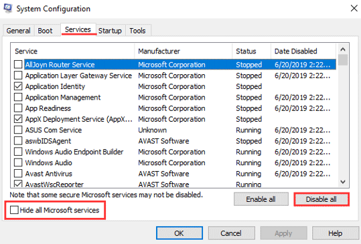Click the Cancel button
361x244 pixels.
click(231, 233)
